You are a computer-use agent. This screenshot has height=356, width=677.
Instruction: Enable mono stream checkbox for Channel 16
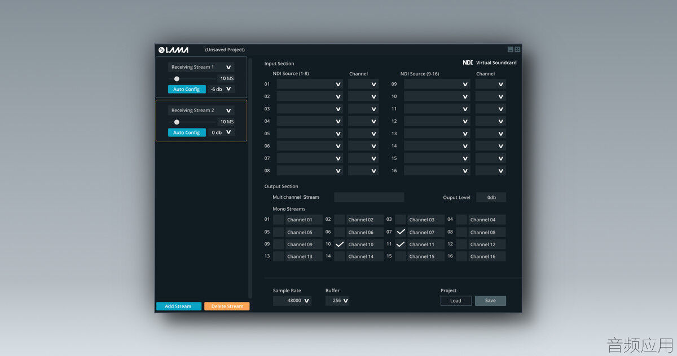(x=462, y=256)
